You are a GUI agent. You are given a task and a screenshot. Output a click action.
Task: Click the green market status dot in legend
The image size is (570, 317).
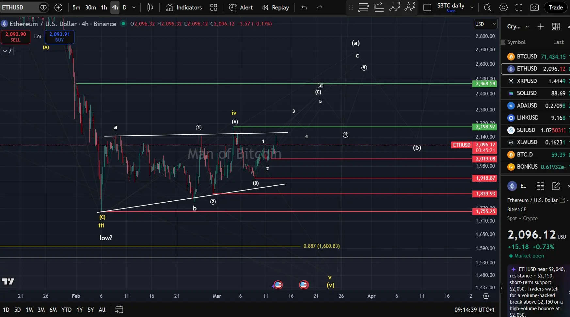[x=123, y=24]
